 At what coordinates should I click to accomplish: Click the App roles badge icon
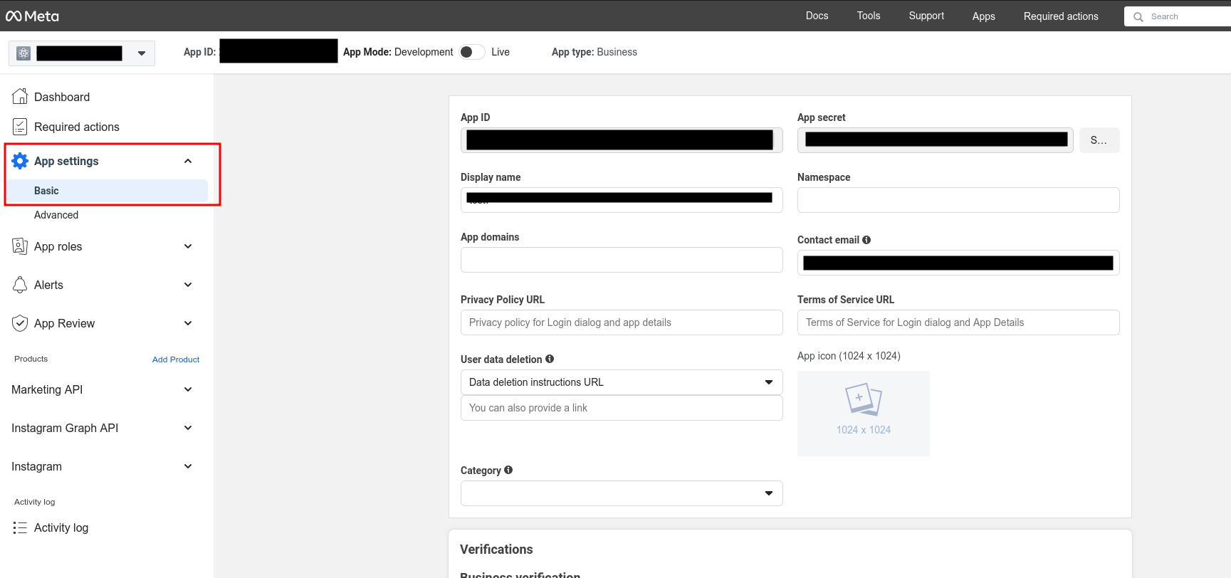tap(20, 246)
